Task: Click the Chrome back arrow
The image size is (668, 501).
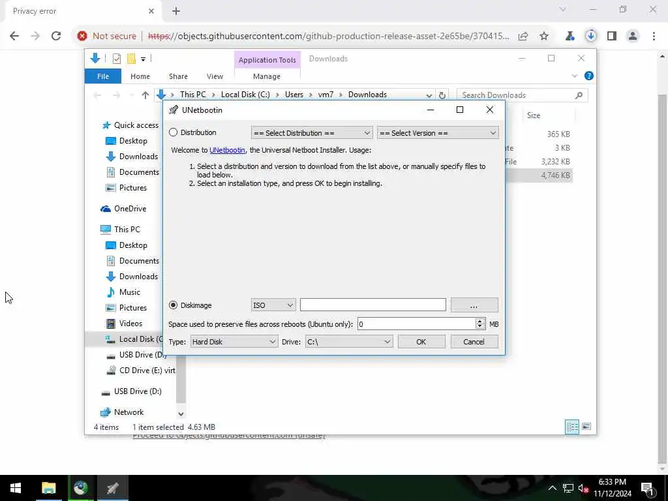Action: coord(14,36)
